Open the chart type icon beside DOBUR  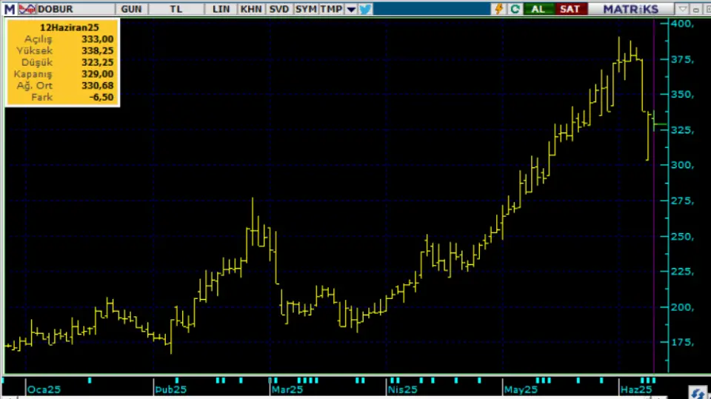click(x=26, y=9)
